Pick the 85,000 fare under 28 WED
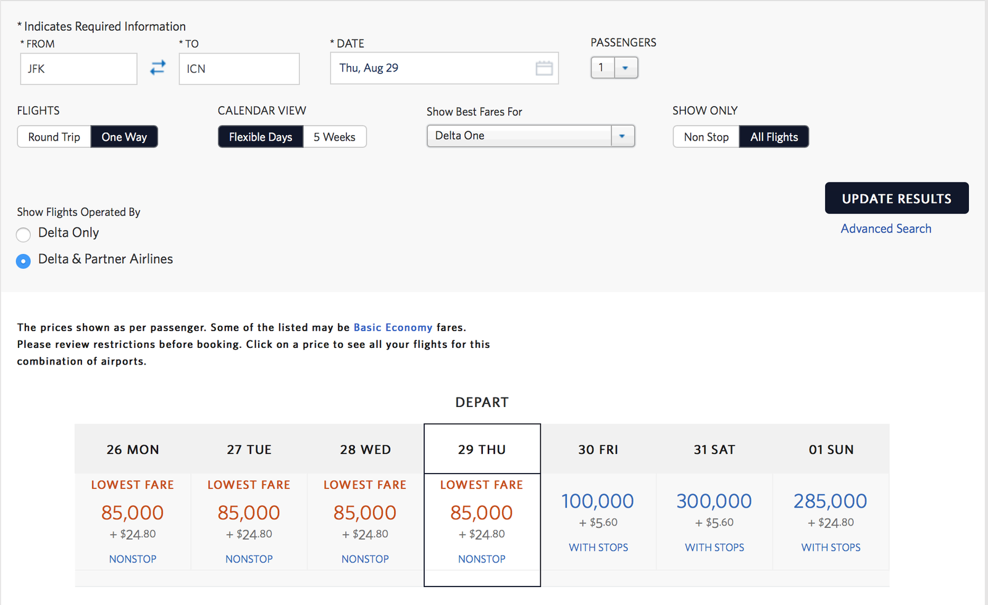The height and width of the screenshot is (605, 988). click(x=365, y=512)
